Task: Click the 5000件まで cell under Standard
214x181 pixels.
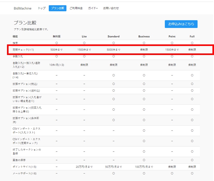Action: click(x=113, y=50)
